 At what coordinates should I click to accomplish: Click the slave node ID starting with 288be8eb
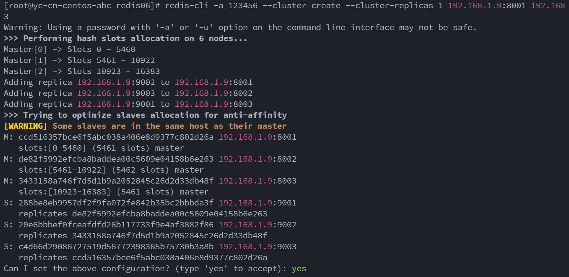(116, 203)
